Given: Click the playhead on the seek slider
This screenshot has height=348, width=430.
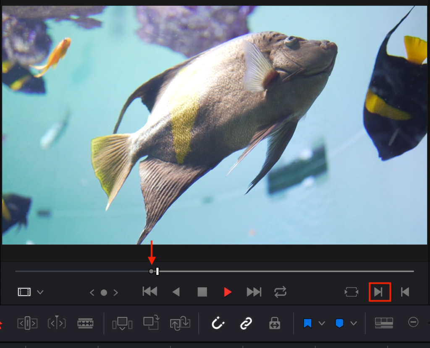Looking at the screenshot, I should click(x=156, y=272).
